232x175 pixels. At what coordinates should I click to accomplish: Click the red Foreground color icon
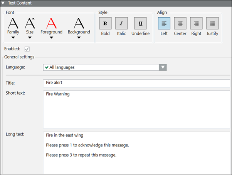pos(51,23)
